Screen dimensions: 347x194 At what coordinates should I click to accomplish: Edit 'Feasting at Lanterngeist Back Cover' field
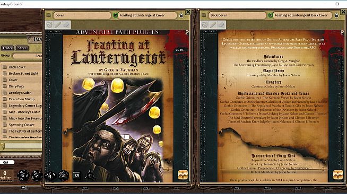click(x=302, y=15)
